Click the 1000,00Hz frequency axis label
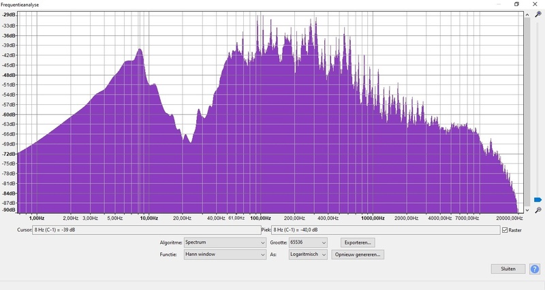The height and width of the screenshot is (290, 545). (373, 219)
